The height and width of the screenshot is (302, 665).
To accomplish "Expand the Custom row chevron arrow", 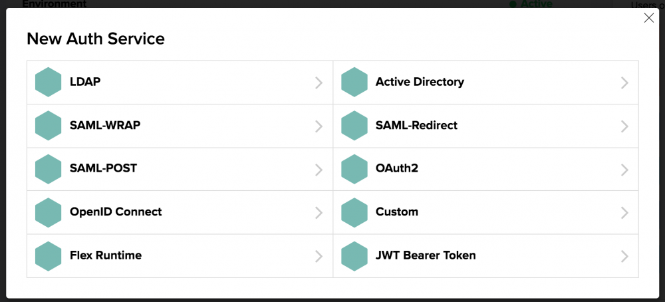I will coord(624,213).
